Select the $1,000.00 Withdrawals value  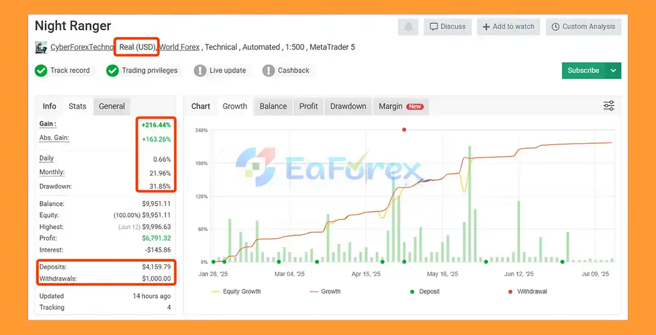coord(156,279)
